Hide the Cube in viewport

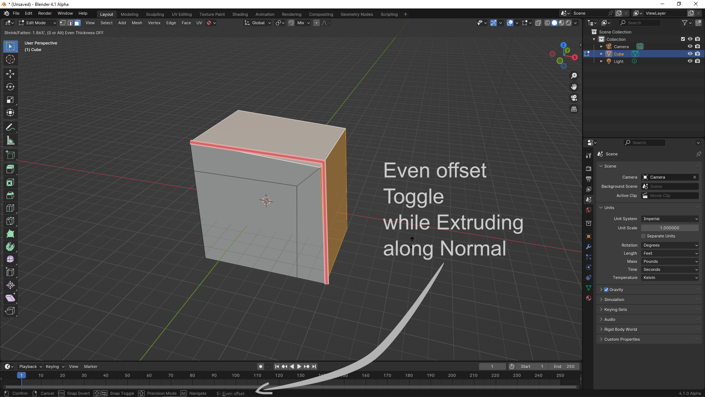click(x=690, y=54)
